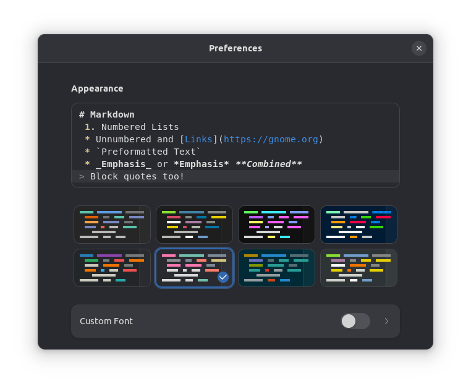The width and height of the screenshot is (471, 391).
Task: Pick the theme with green header and red bars
Action: click(194, 225)
